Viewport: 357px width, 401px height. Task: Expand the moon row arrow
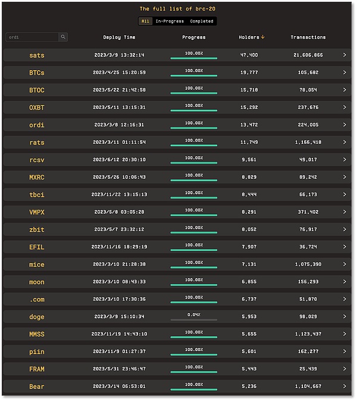344,282
